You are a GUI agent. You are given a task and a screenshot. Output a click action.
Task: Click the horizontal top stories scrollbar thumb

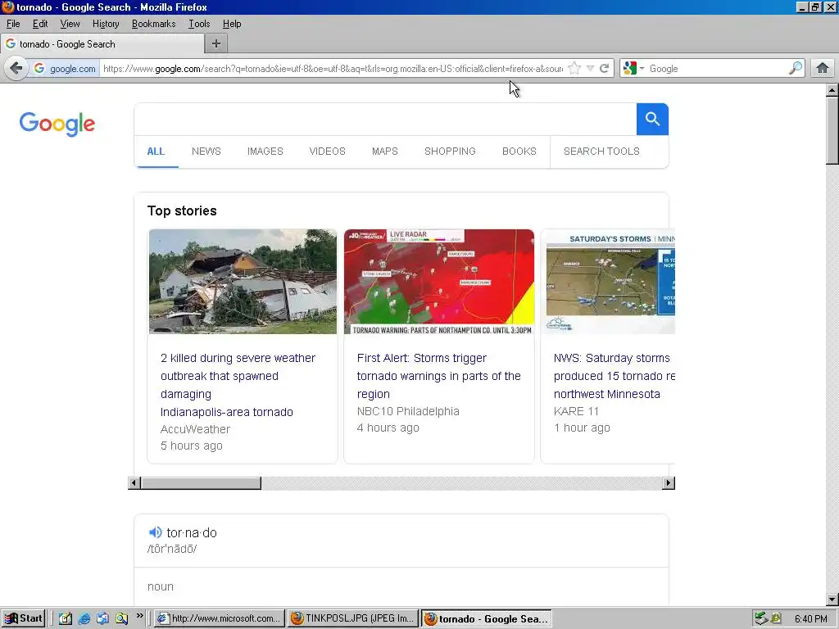[201, 483]
